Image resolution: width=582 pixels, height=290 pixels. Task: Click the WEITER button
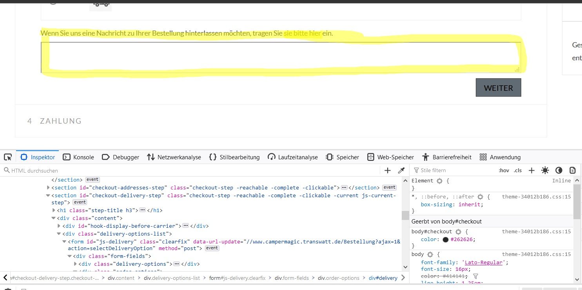498,88
